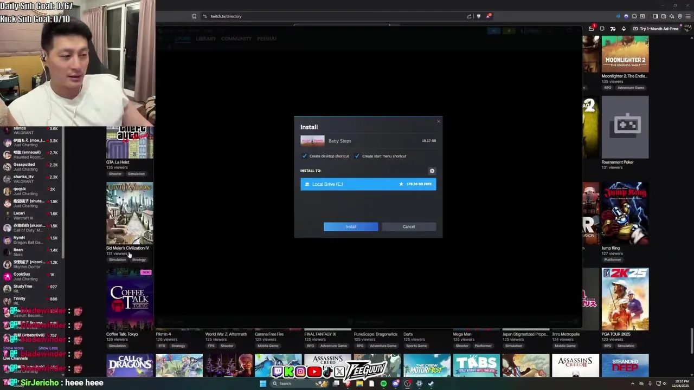The image size is (694, 390).
Task: Open Assassin's Creed II category thumbnail
Action: coord(575,365)
